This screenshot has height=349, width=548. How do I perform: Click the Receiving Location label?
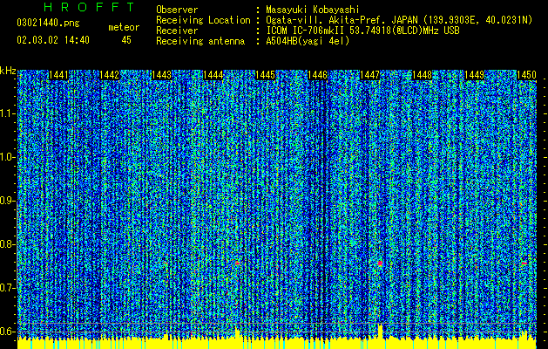click(x=203, y=21)
